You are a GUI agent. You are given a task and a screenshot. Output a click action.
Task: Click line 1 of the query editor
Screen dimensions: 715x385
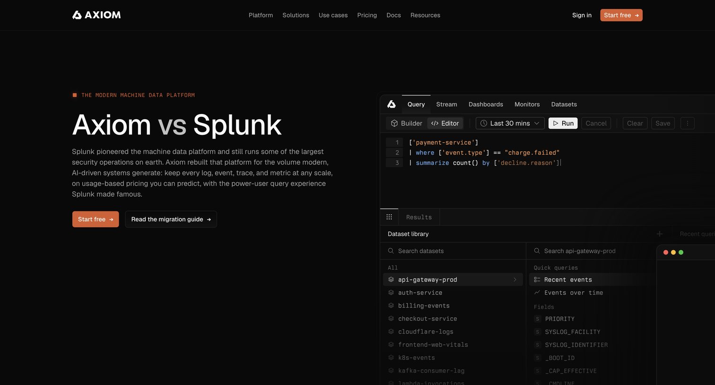(444, 142)
